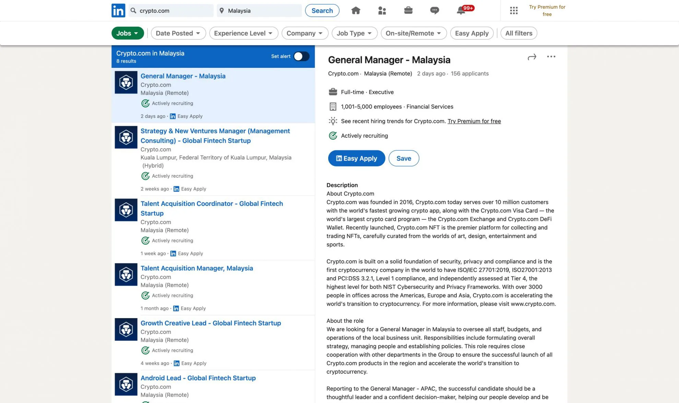This screenshot has width=679, height=403.
Task: Click the location pin icon
Action: (222, 11)
